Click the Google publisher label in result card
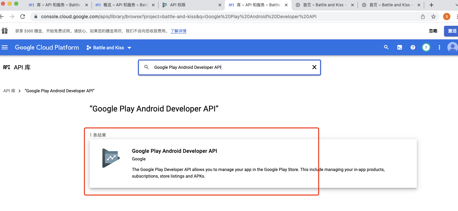This screenshot has width=458, height=211. [139, 159]
